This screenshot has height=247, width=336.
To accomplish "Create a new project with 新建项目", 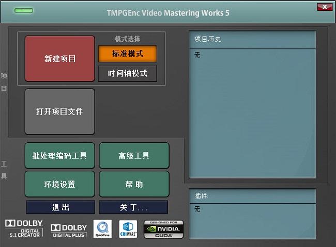I will (x=60, y=58).
